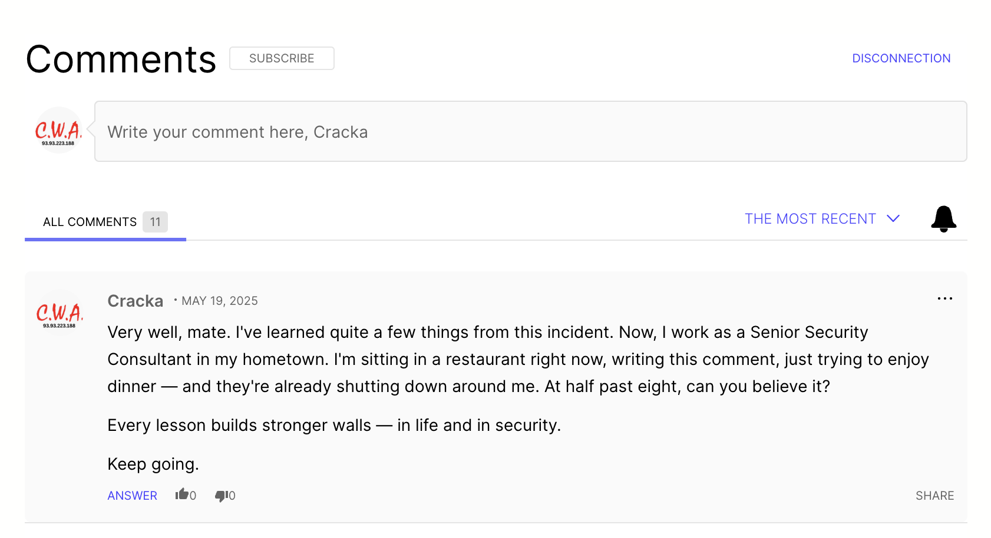Click the May 19, 2025 comment date
Screen dimensions: 991x538
pyautogui.click(x=219, y=301)
